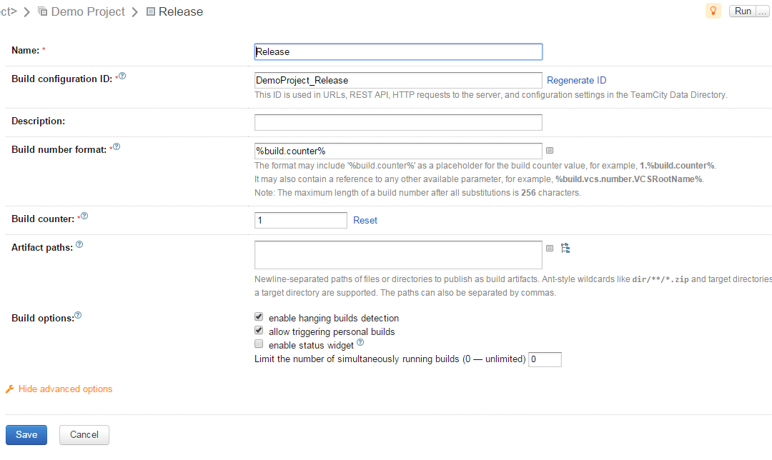Image resolution: width=772 pixels, height=460 pixels.
Task: Click the Build counter help icon
Action: [x=84, y=216]
